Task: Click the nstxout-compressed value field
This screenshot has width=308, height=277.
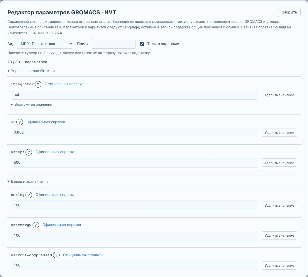Action: pos(134,265)
